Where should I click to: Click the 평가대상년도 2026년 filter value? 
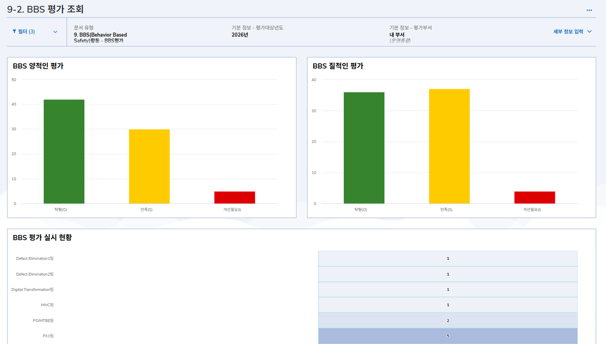pyautogui.click(x=240, y=35)
